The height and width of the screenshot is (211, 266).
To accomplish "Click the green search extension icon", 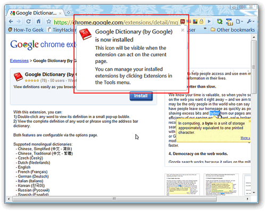I will coord(220,22).
